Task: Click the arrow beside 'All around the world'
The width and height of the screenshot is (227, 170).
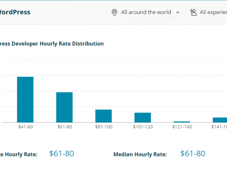Action: click(x=178, y=12)
